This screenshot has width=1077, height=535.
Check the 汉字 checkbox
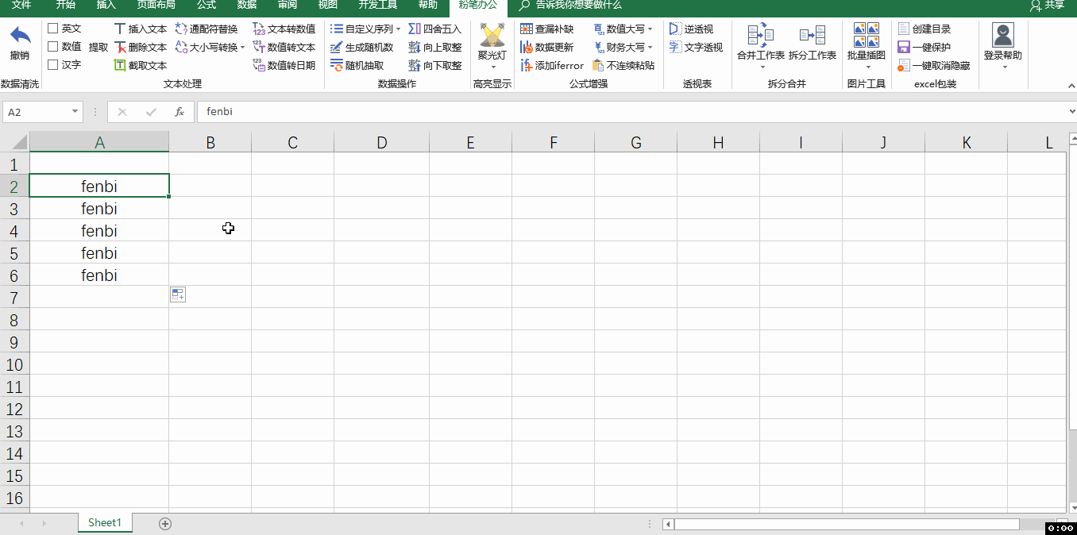(x=54, y=65)
